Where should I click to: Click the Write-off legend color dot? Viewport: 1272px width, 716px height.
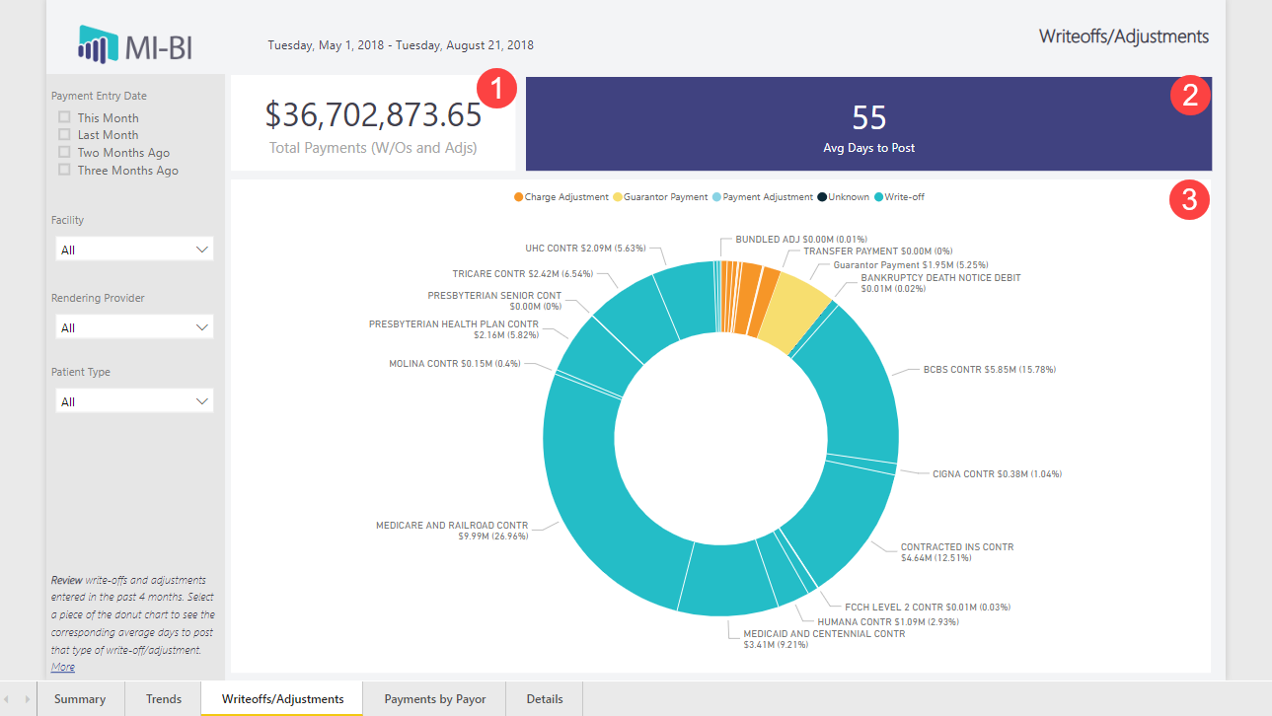coord(878,197)
